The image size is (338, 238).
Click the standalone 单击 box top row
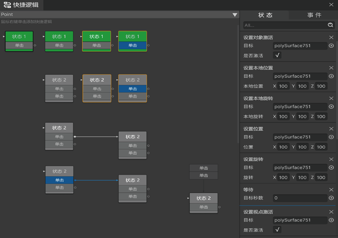pyautogui.click(x=203, y=168)
